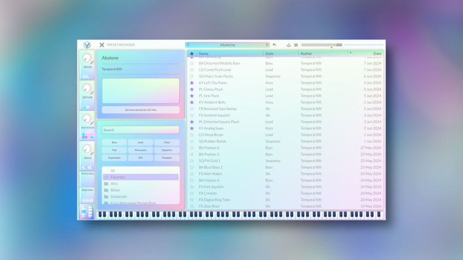Viewport: 463px width, 260px height.
Task: Filter presets by Pad style
Action: (114, 150)
